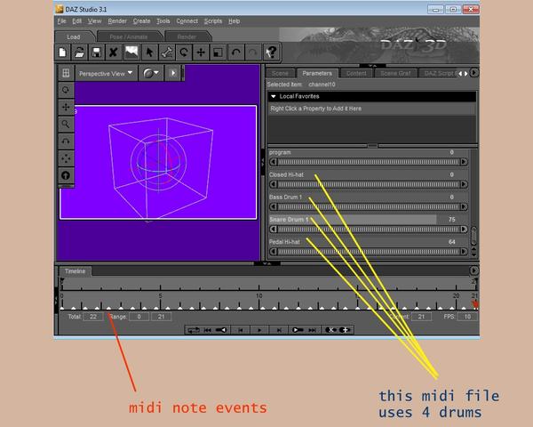Click the Bass Drum 1 slider track
The width and height of the screenshot is (533, 427).
pyautogui.click(x=369, y=207)
